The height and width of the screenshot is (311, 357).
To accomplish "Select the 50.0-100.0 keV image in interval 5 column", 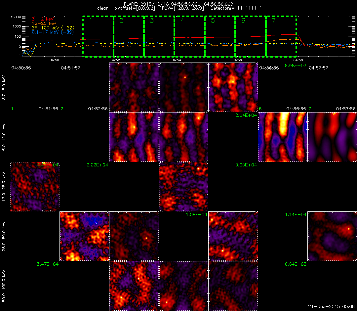I will 233,286.
